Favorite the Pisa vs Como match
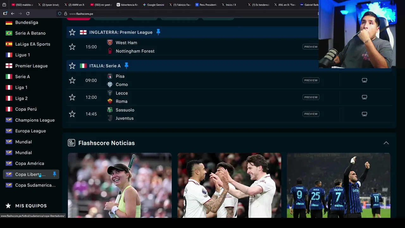Viewport: 405px width, 228px height. 72,80
